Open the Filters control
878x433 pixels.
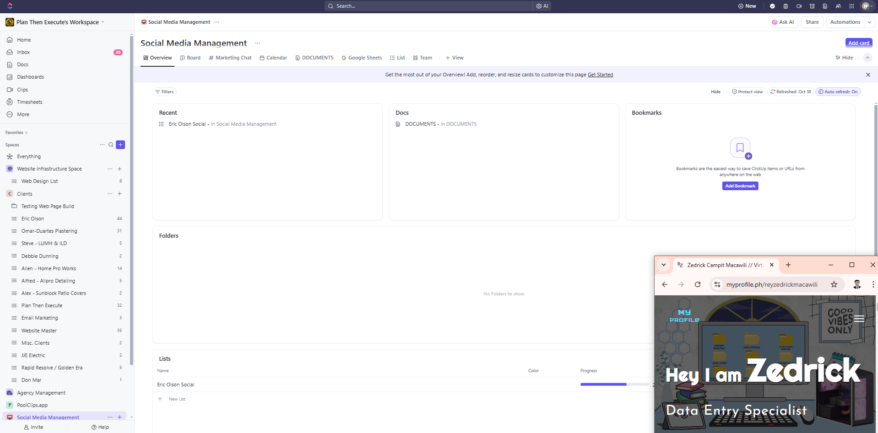coord(165,92)
